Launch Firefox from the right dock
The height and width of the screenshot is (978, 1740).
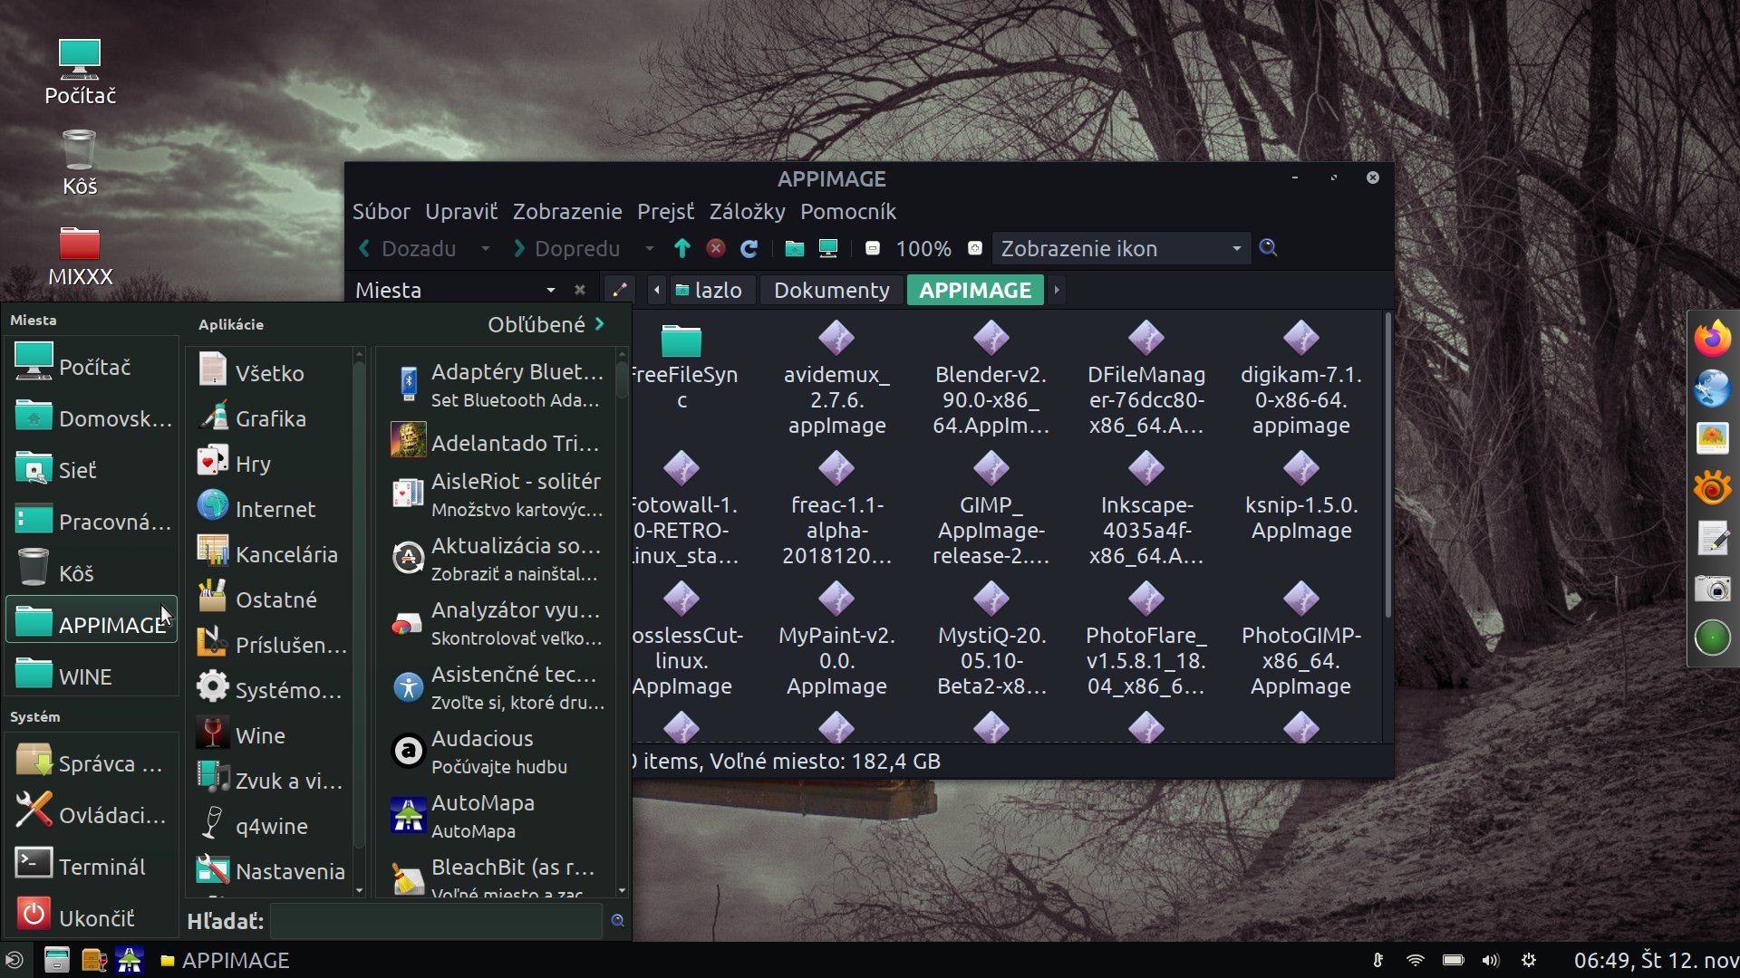[x=1712, y=339]
